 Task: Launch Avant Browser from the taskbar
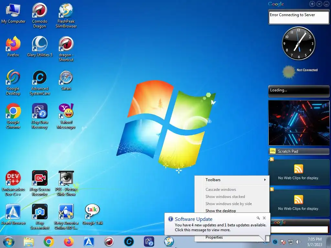pyautogui.click(x=89, y=242)
